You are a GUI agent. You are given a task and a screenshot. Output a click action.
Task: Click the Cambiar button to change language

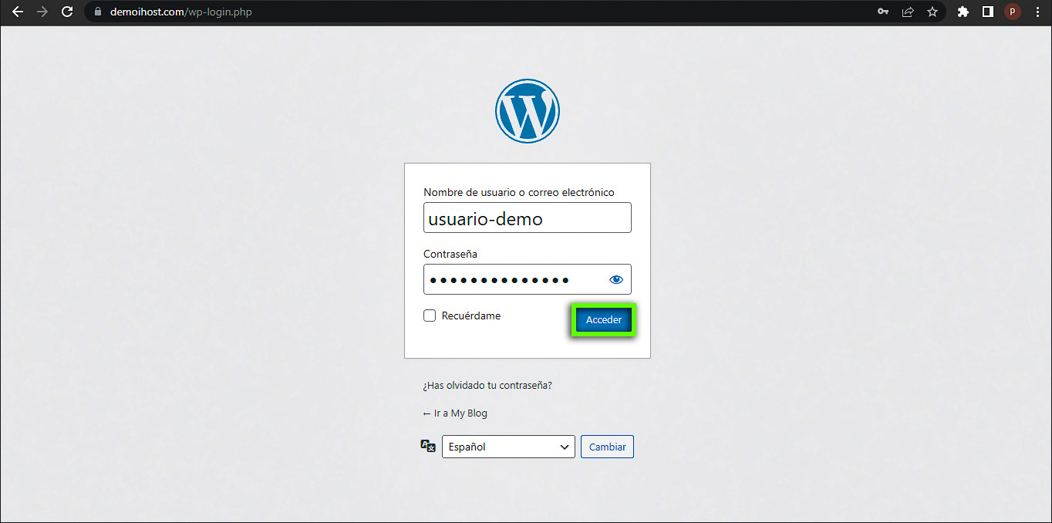click(x=607, y=446)
